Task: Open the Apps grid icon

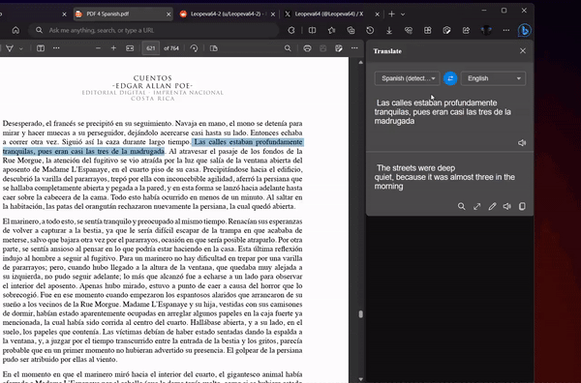Action: (x=428, y=30)
